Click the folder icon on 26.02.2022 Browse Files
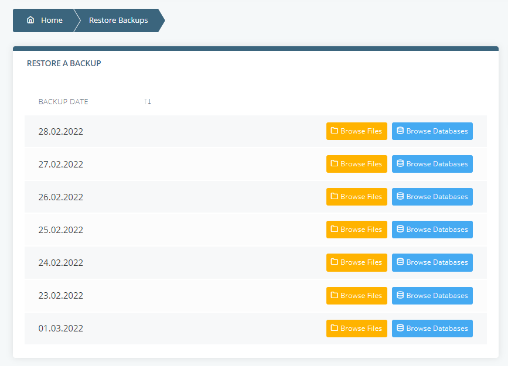 tap(334, 196)
